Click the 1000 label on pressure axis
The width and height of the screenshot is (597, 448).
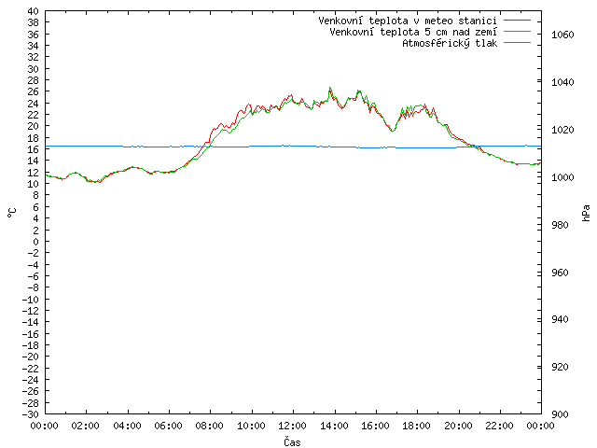(562, 177)
